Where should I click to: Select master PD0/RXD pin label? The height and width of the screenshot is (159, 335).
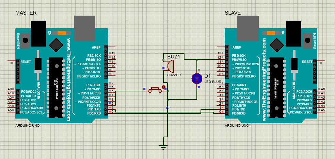point(94,113)
